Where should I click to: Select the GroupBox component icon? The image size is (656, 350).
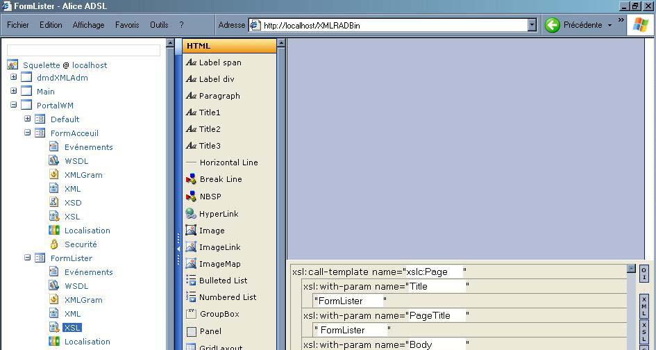(x=192, y=314)
